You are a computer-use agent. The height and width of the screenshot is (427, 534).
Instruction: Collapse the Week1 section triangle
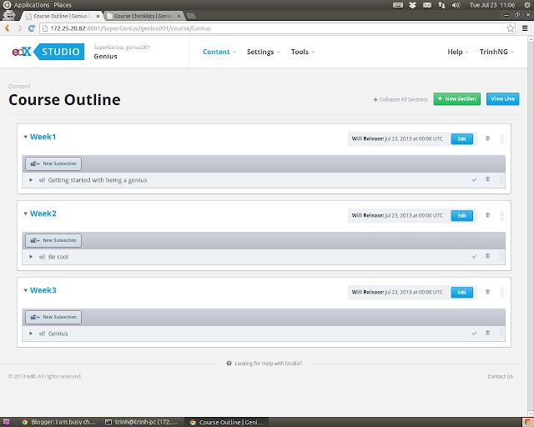coord(26,137)
